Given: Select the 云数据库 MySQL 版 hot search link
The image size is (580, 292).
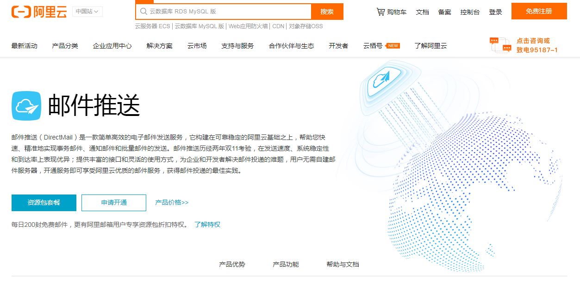Looking at the screenshot, I should pyautogui.click(x=200, y=26).
